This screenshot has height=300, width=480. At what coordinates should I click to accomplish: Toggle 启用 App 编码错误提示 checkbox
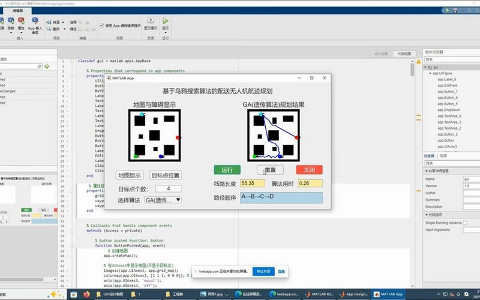point(101,25)
